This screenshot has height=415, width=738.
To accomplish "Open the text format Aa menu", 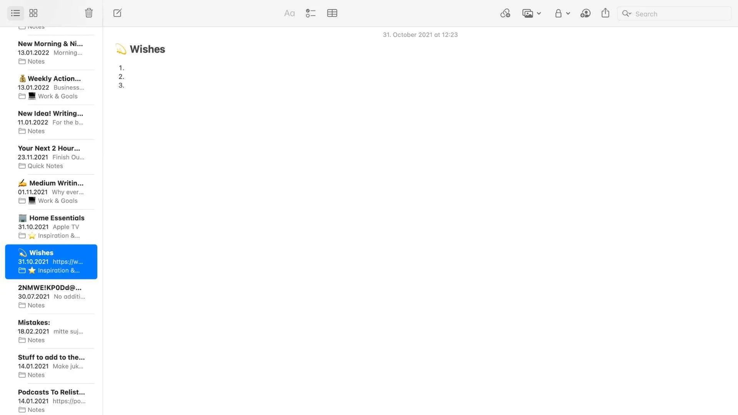I will click(289, 13).
